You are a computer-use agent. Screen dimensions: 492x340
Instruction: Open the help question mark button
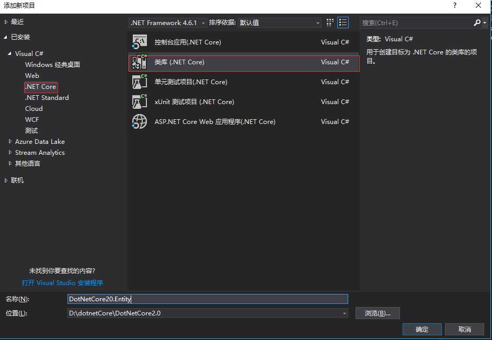pyautogui.click(x=455, y=5)
